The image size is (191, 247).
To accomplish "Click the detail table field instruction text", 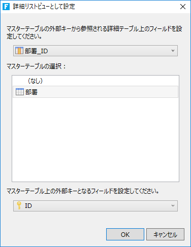I will coord(94,32).
